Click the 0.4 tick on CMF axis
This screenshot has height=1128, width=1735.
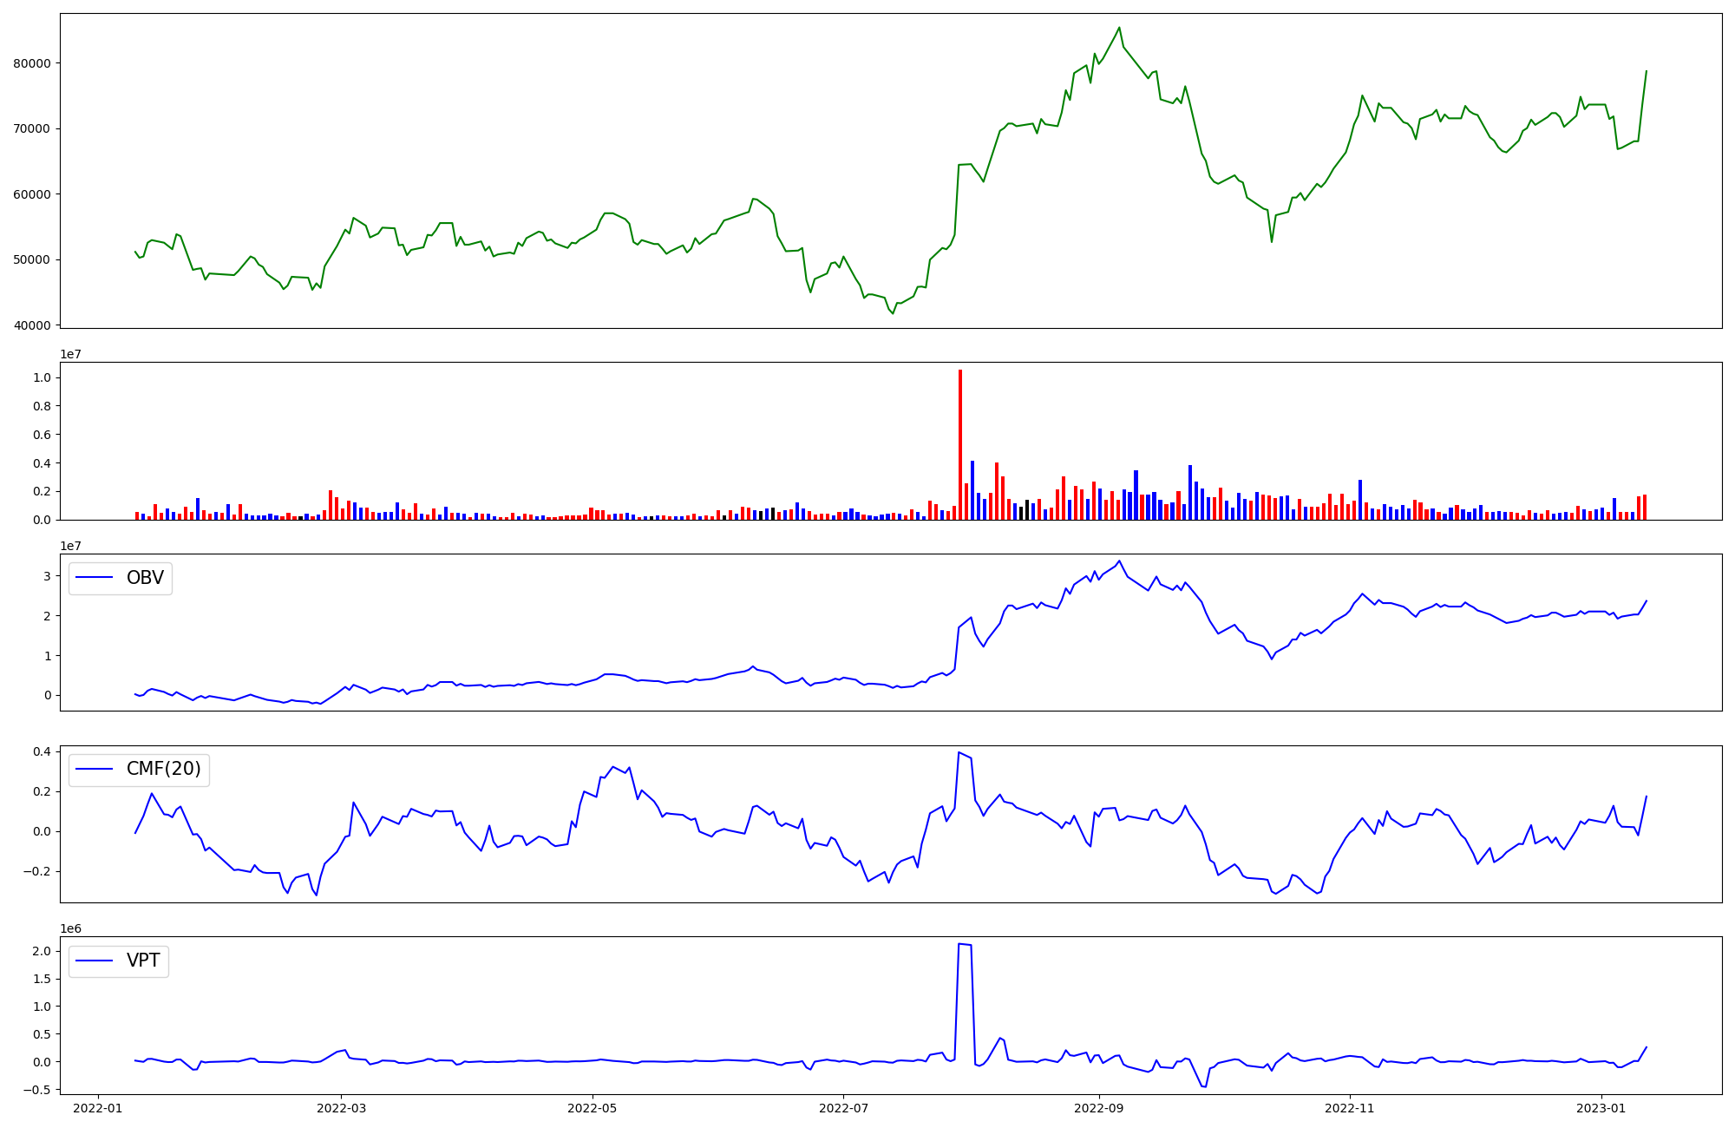(42, 751)
